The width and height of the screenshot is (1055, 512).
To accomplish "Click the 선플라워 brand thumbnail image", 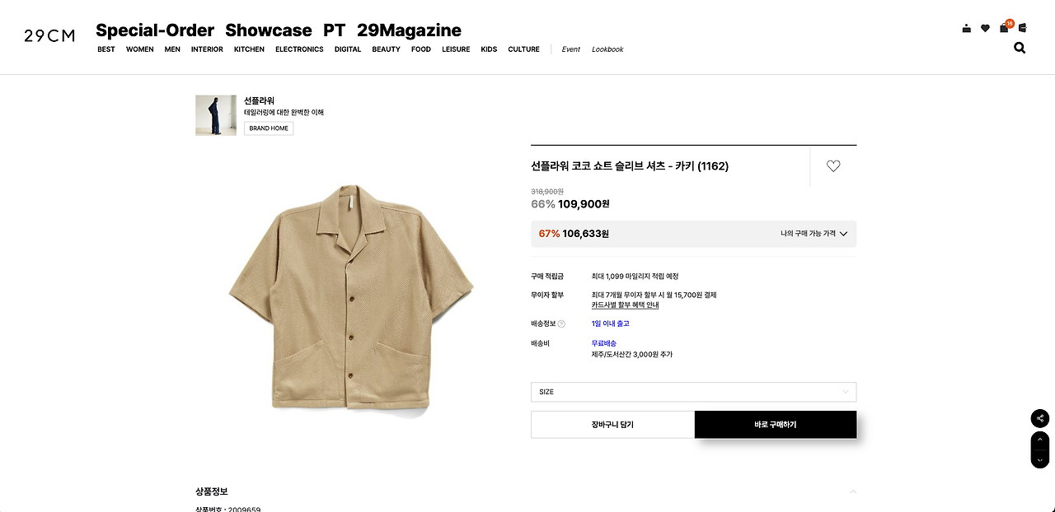I will coord(216,114).
